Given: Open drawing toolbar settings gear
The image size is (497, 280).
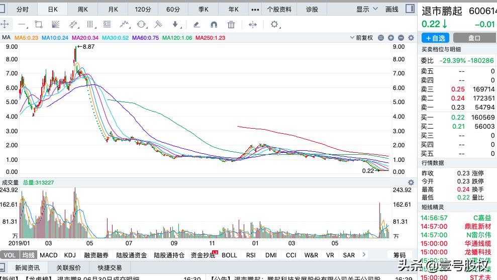Looking at the screenshot, I should pyautogui.click(x=274, y=24).
